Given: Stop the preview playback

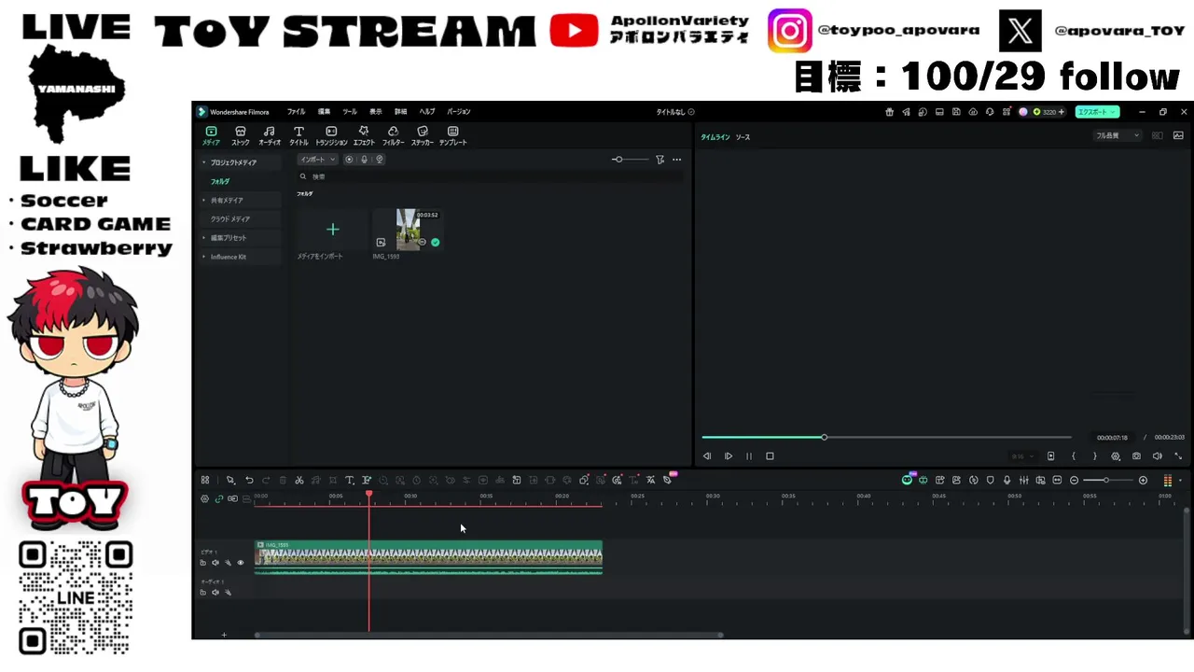Looking at the screenshot, I should (x=770, y=456).
